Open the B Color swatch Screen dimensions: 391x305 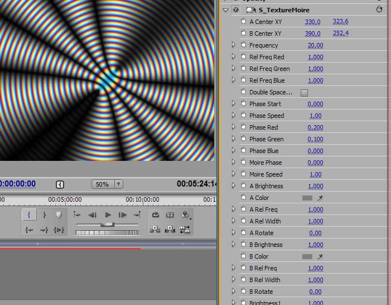coord(307,256)
